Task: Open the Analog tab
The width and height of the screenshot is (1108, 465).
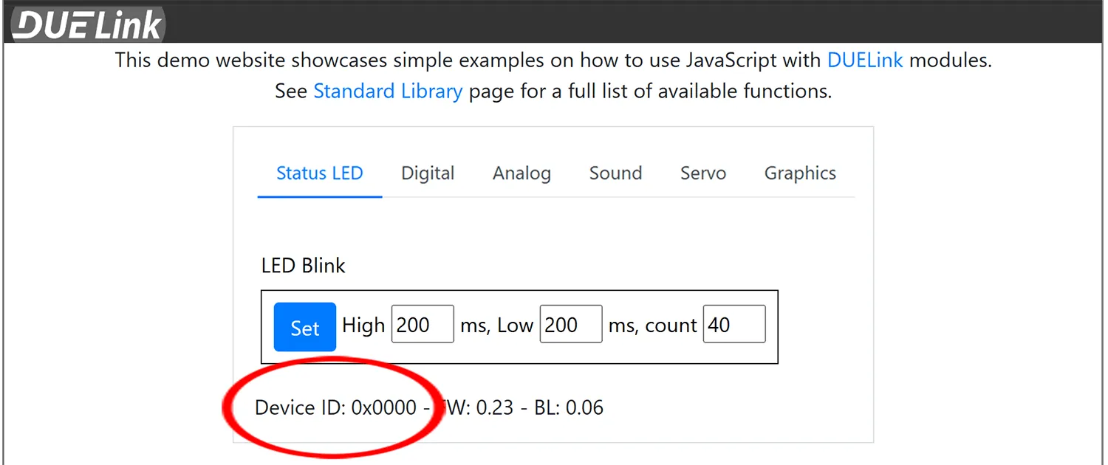Action: pos(521,173)
